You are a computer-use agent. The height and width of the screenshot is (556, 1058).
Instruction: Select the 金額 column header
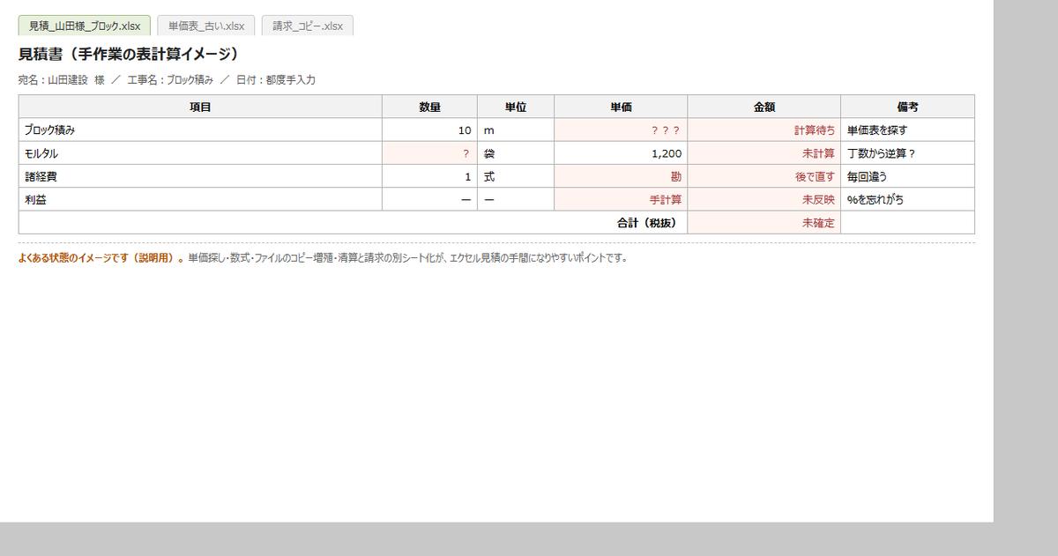(x=764, y=107)
